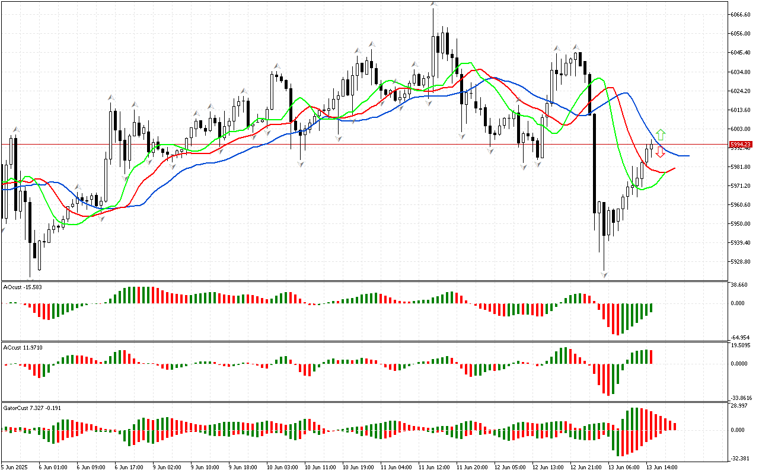This screenshot has height=474, width=759.
Task: Click the right end of the red Alligator line
Action: click(x=674, y=168)
